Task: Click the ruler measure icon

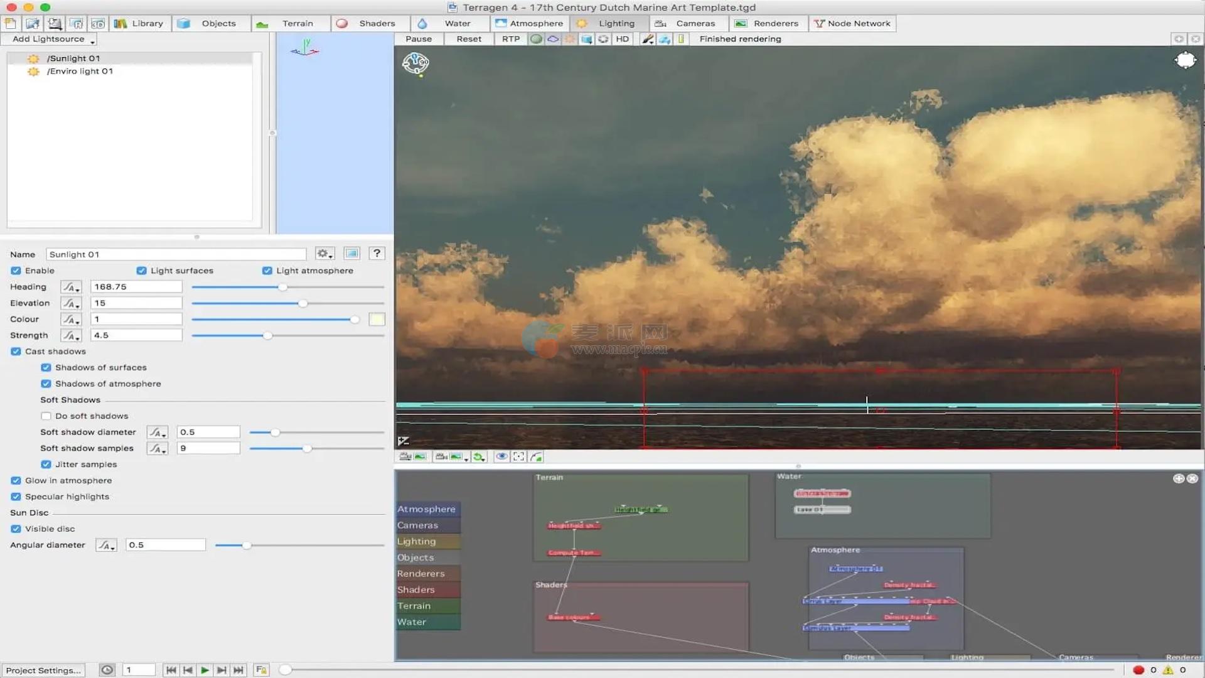Action: 681,39
